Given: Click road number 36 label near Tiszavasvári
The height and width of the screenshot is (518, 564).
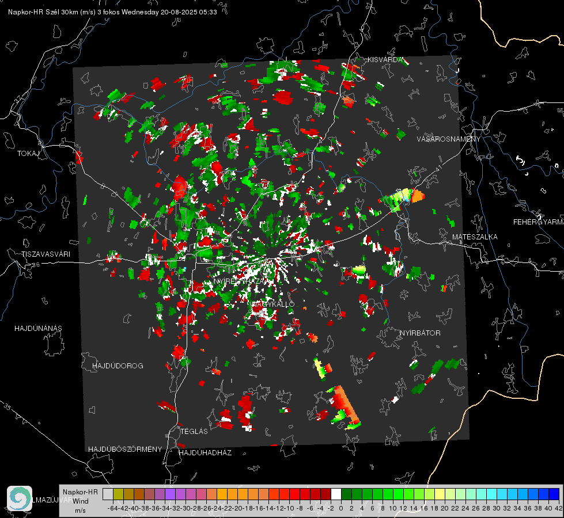Looking at the screenshot, I should [36, 265].
